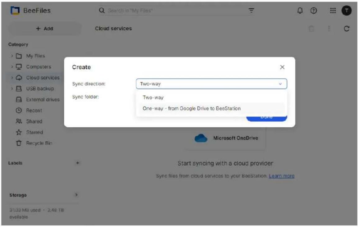The width and height of the screenshot is (358, 227).
Task: Open Recent in the sidebar
Action: pos(34,111)
